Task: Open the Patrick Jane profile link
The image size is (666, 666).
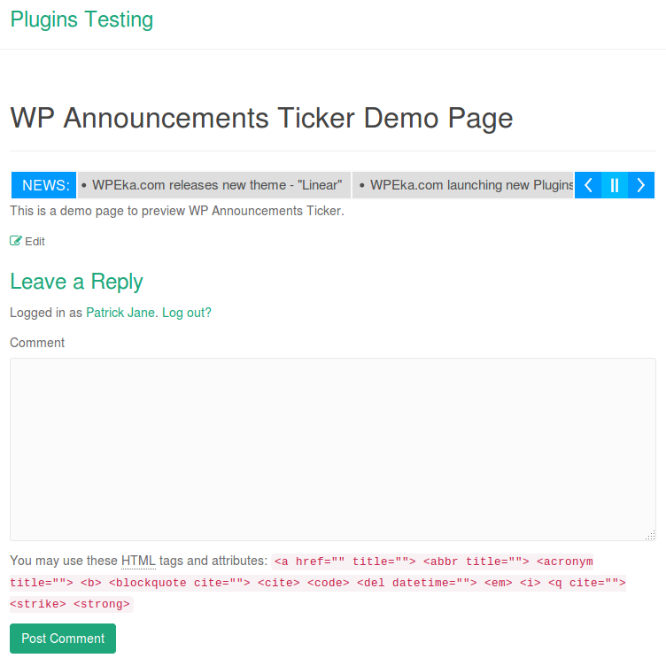Action: (x=120, y=313)
